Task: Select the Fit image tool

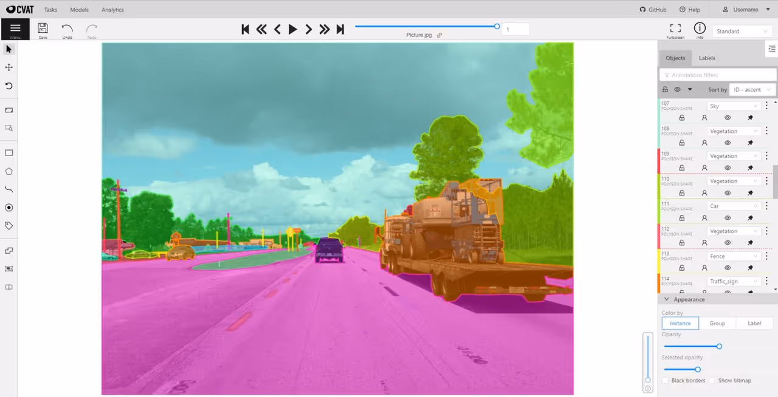Action: (9, 110)
